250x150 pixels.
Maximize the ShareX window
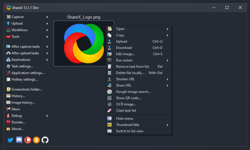(x=227, y=7)
